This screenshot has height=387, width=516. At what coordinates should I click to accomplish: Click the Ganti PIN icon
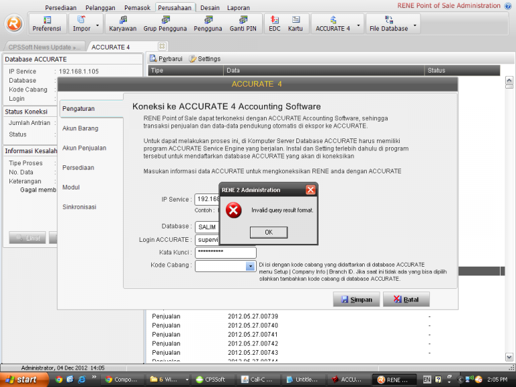[x=243, y=24]
